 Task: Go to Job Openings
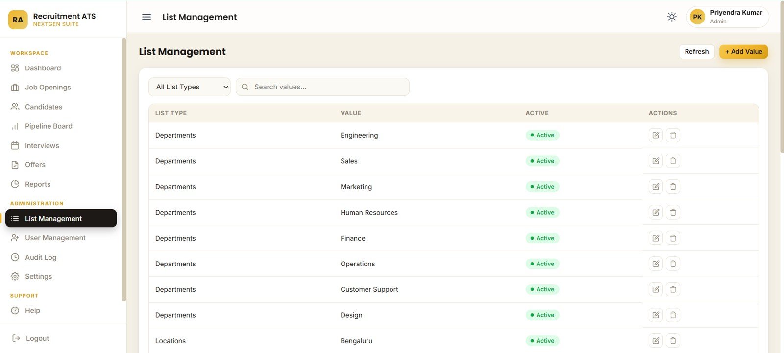[x=61, y=88]
